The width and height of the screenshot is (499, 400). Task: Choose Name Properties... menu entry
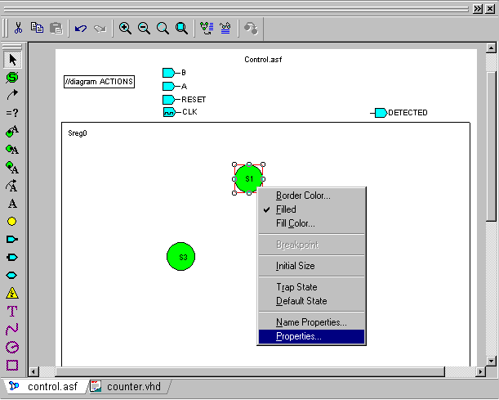[x=311, y=322]
